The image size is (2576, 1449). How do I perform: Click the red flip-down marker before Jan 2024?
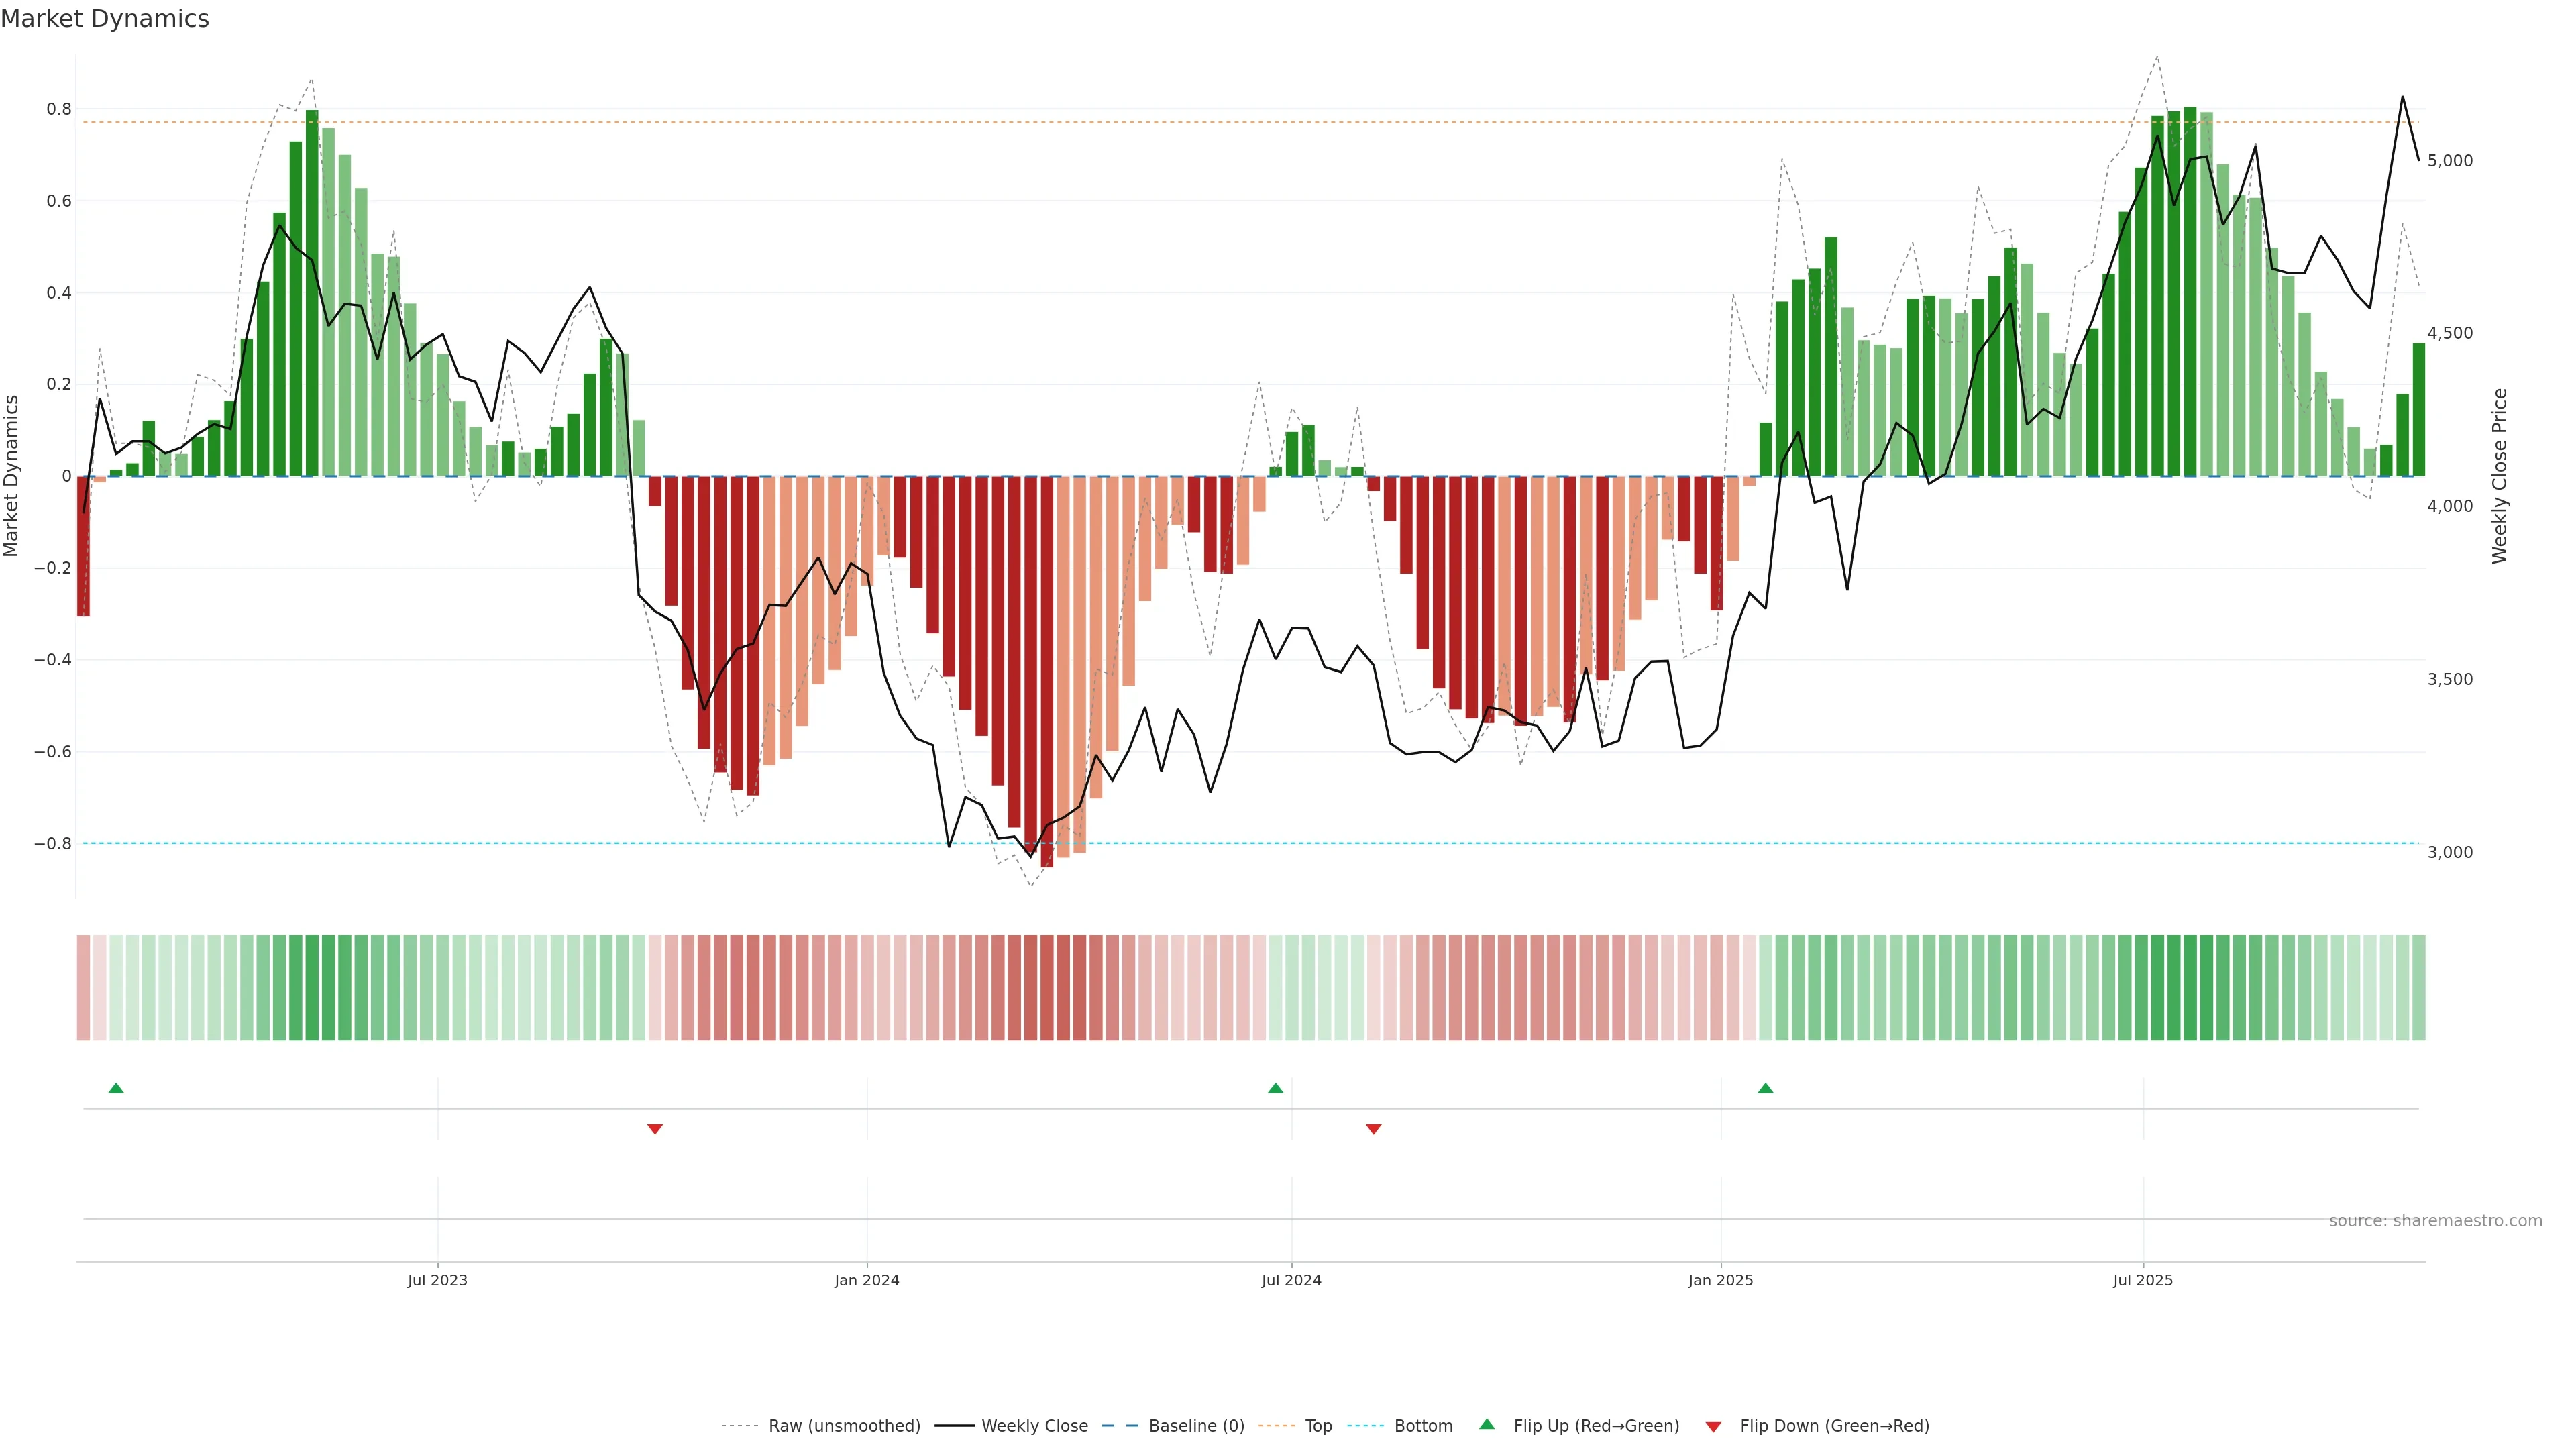655,1129
